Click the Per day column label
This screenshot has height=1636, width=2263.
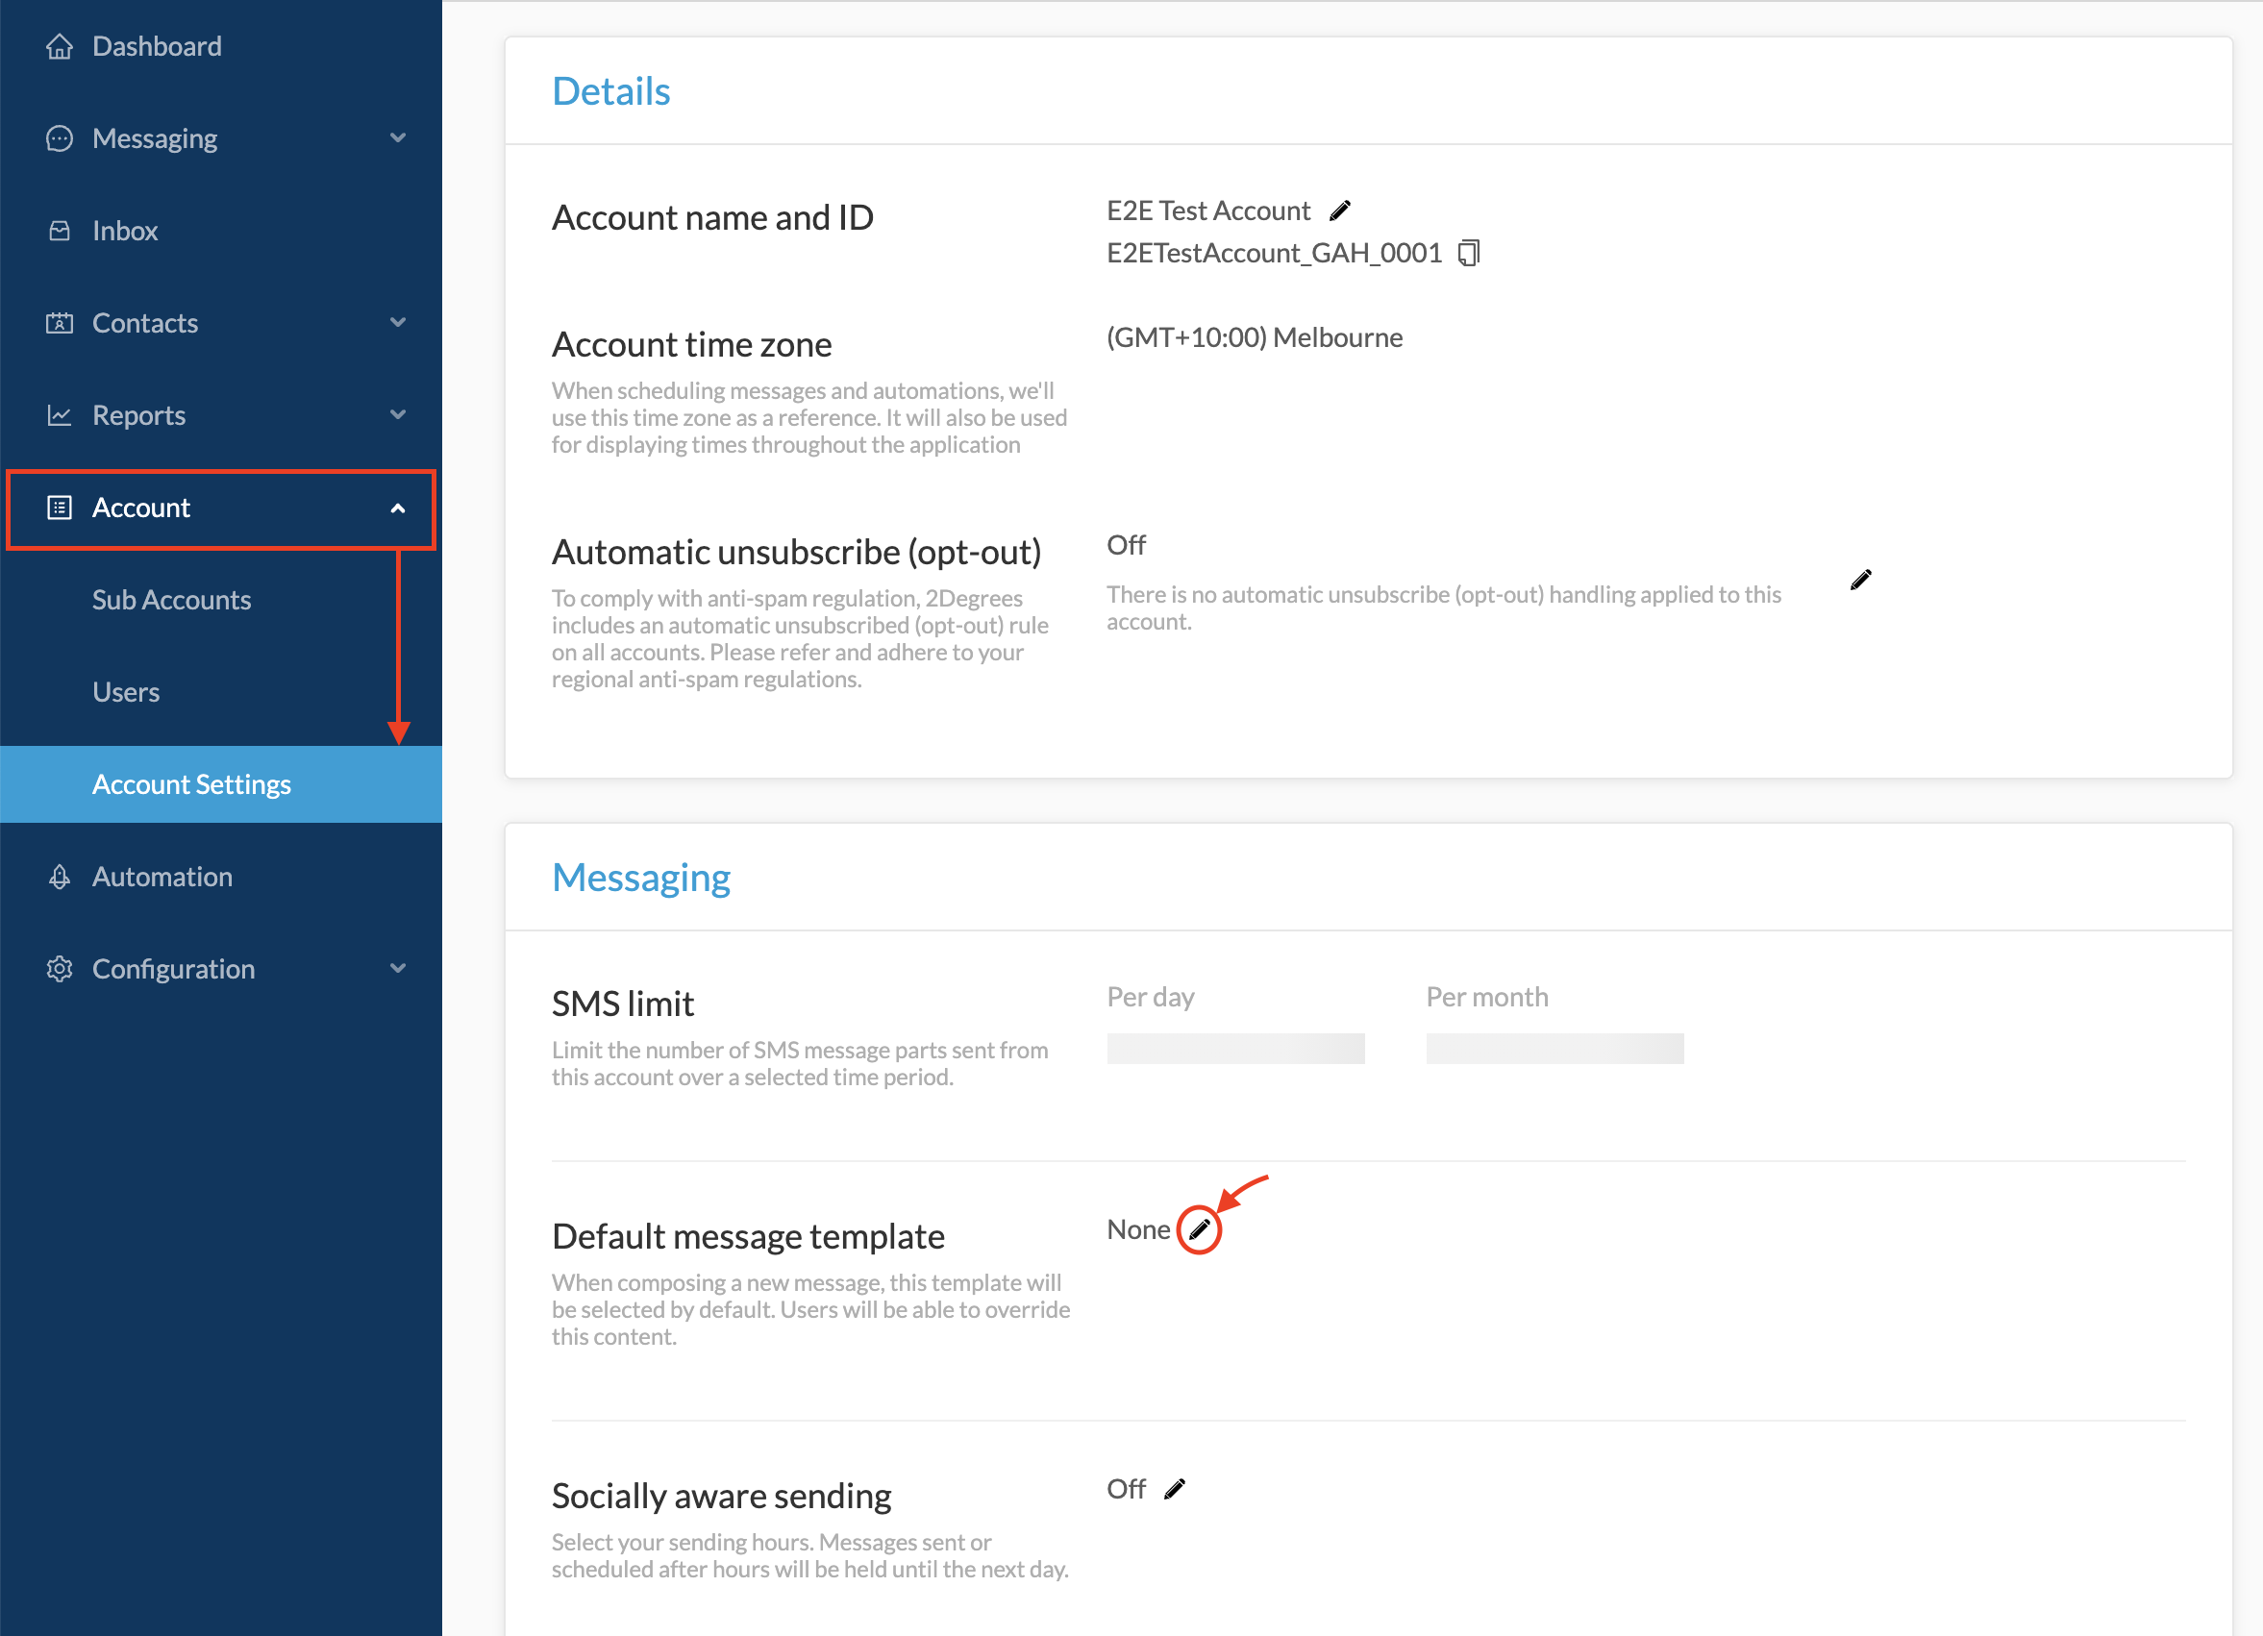[1151, 997]
